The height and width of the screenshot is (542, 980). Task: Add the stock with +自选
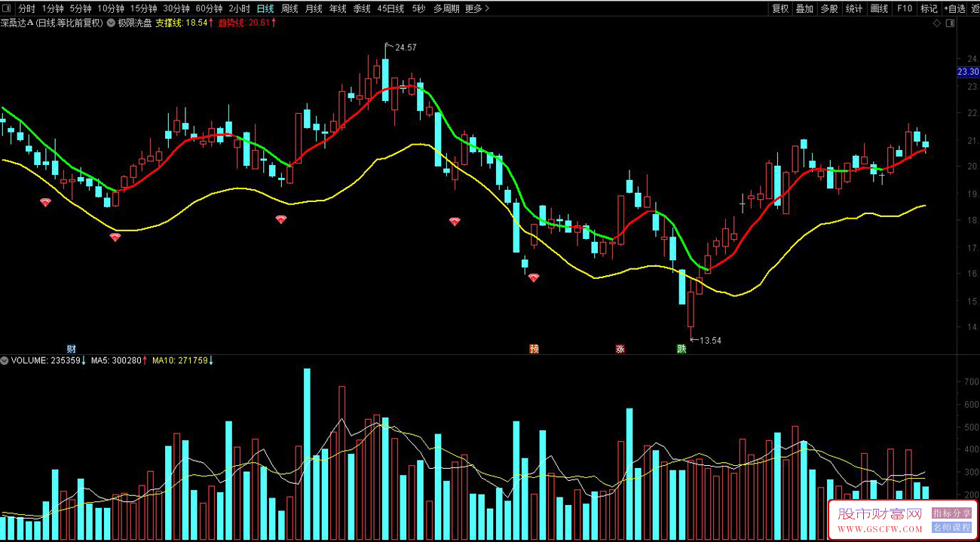(x=954, y=9)
